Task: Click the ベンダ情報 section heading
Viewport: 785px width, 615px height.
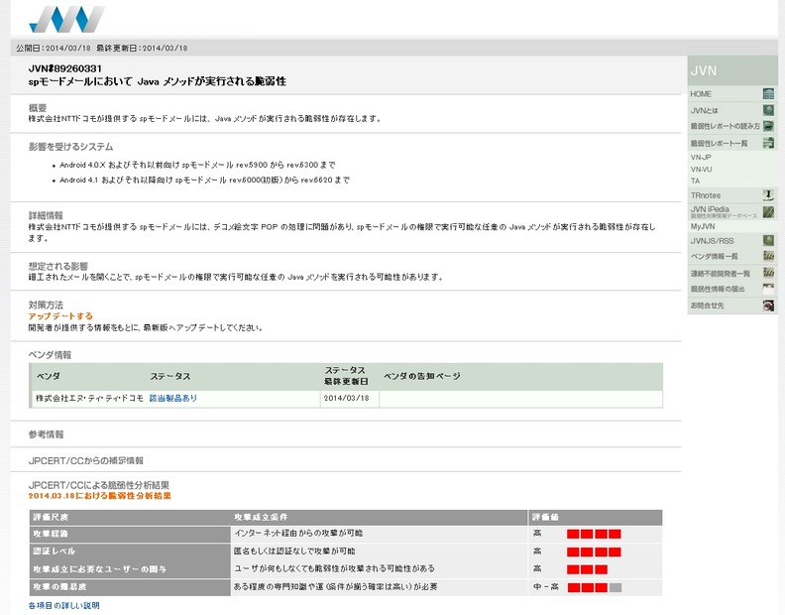Action: pos(51,355)
